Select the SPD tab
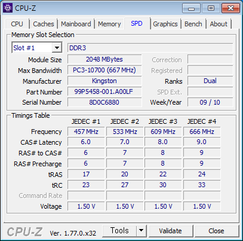 (x=137, y=23)
